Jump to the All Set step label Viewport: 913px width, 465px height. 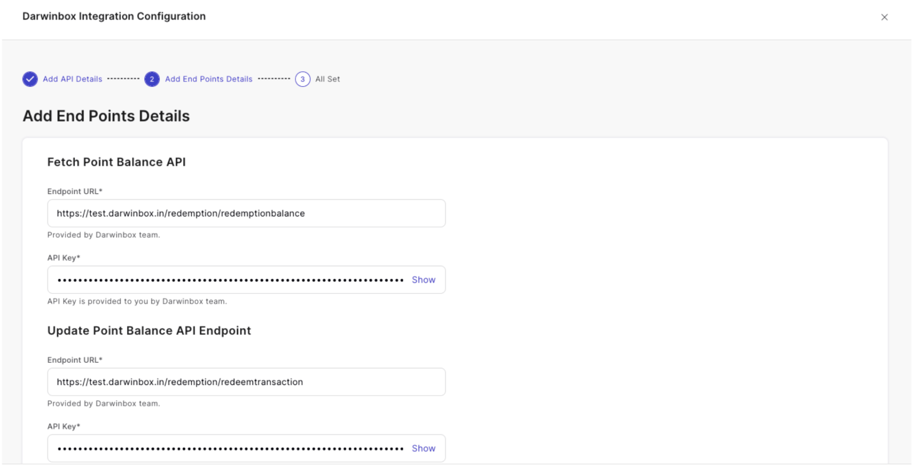pos(328,79)
